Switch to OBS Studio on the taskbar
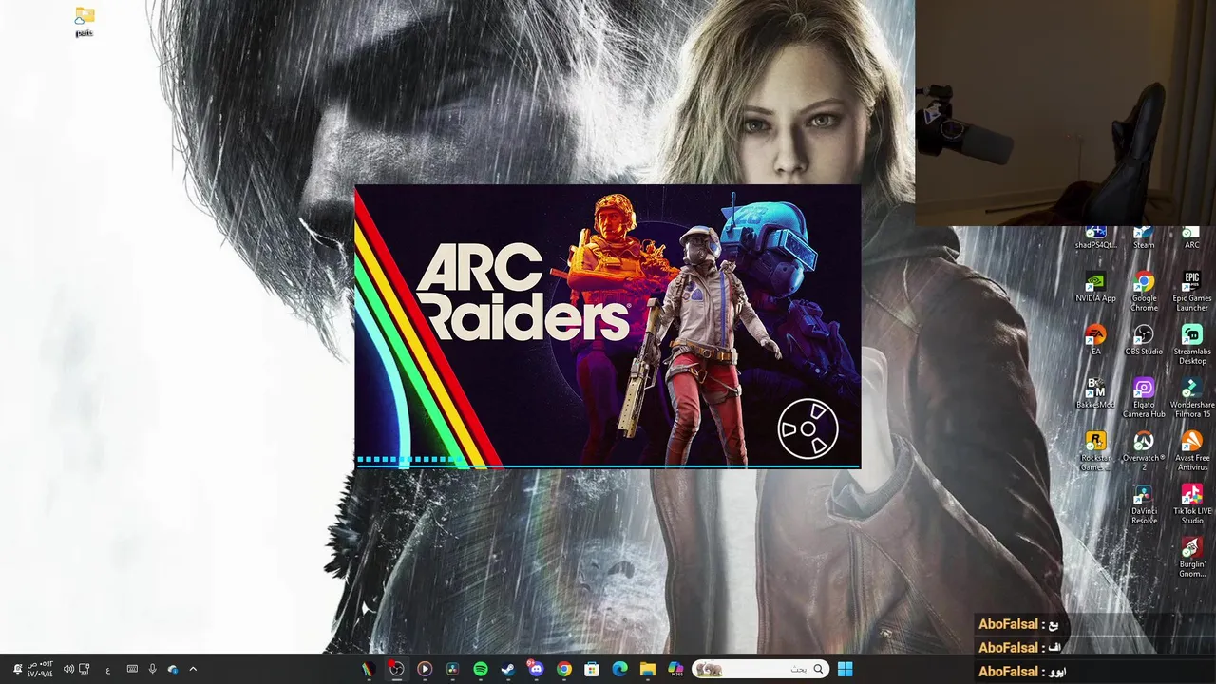The height and width of the screenshot is (684, 1216). tap(396, 669)
